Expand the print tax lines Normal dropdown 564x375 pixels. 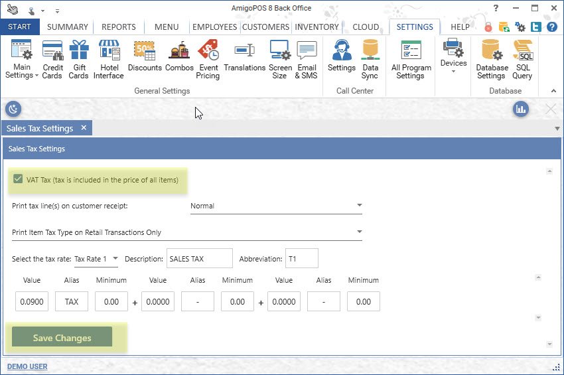tap(359, 206)
